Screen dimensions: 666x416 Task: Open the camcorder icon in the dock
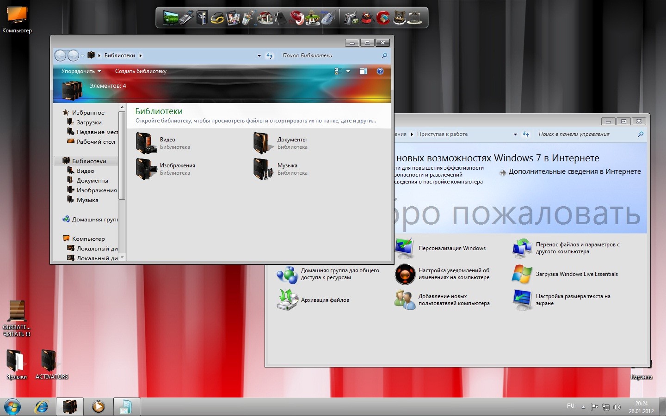pos(351,18)
